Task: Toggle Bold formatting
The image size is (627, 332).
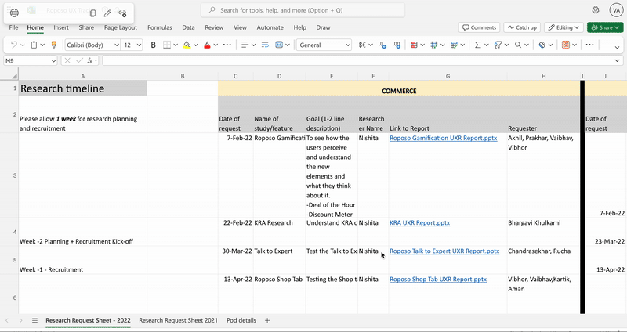Action: point(153,45)
